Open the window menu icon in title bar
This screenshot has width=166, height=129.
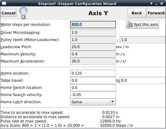[4, 3]
